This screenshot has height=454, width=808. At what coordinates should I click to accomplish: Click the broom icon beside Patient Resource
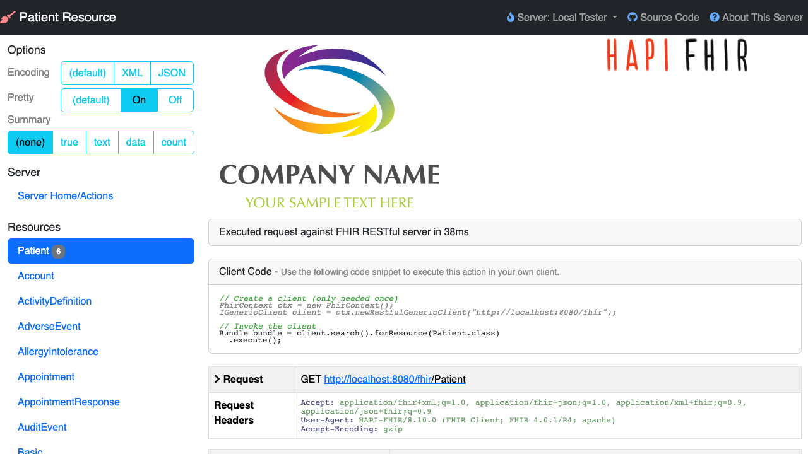[8, 18]
